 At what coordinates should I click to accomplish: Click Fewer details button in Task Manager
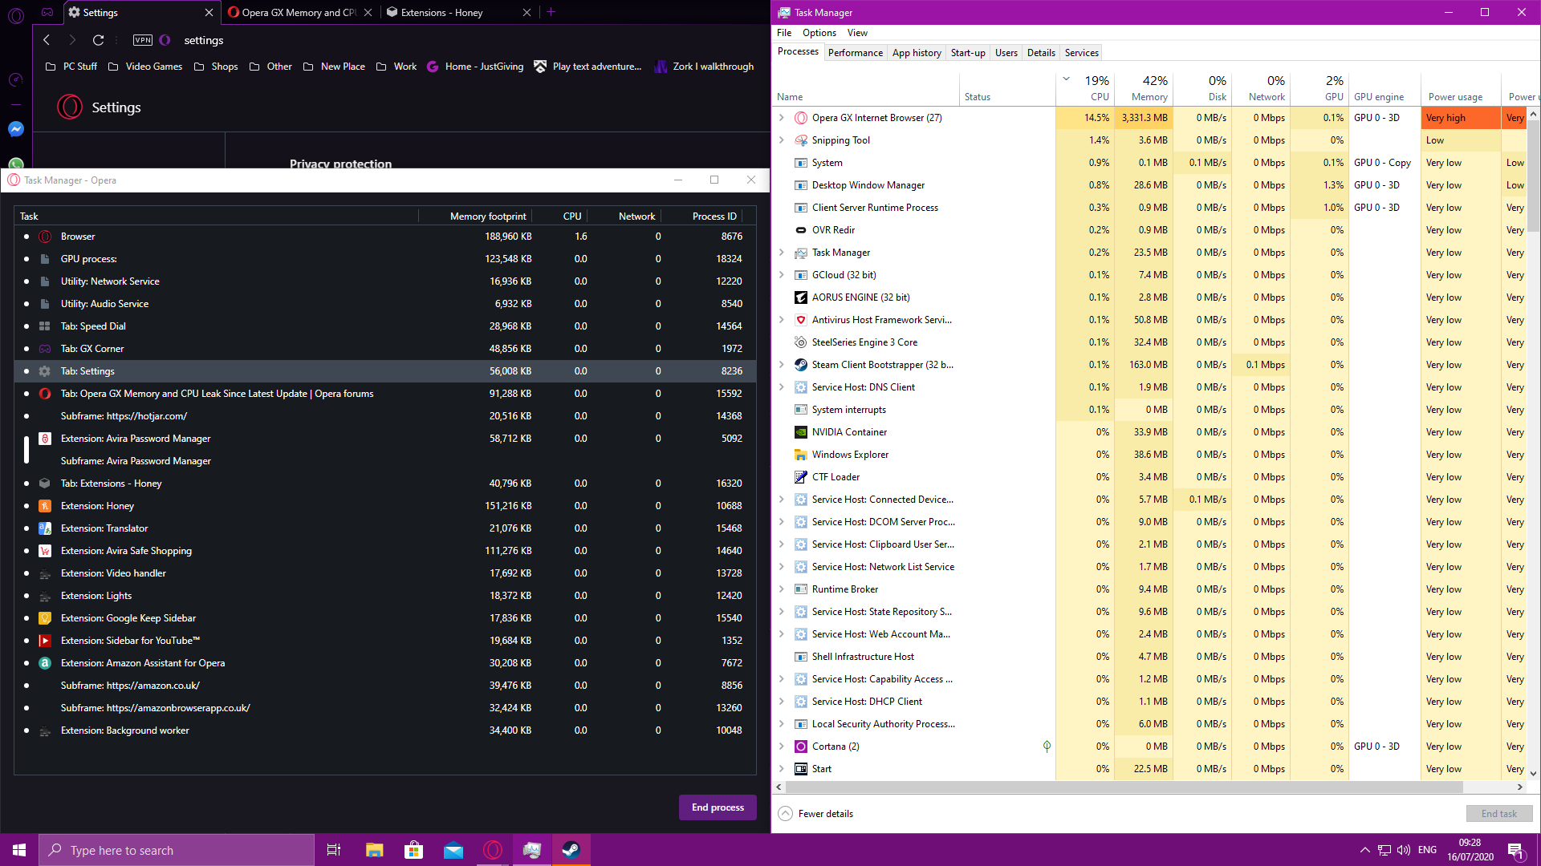[x=826, y=813]
